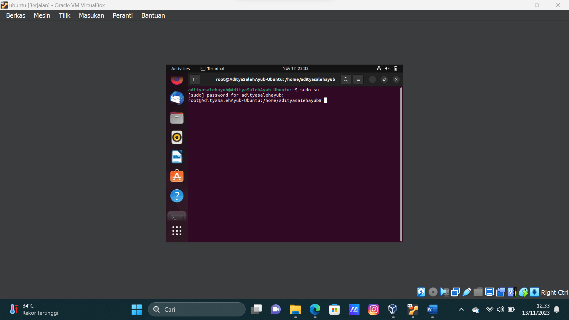
Task: Open Windows notifications bell
Action: pos(557,310)
